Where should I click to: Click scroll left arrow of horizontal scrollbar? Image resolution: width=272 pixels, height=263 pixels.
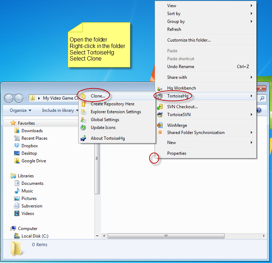click(x=104, y=236)
